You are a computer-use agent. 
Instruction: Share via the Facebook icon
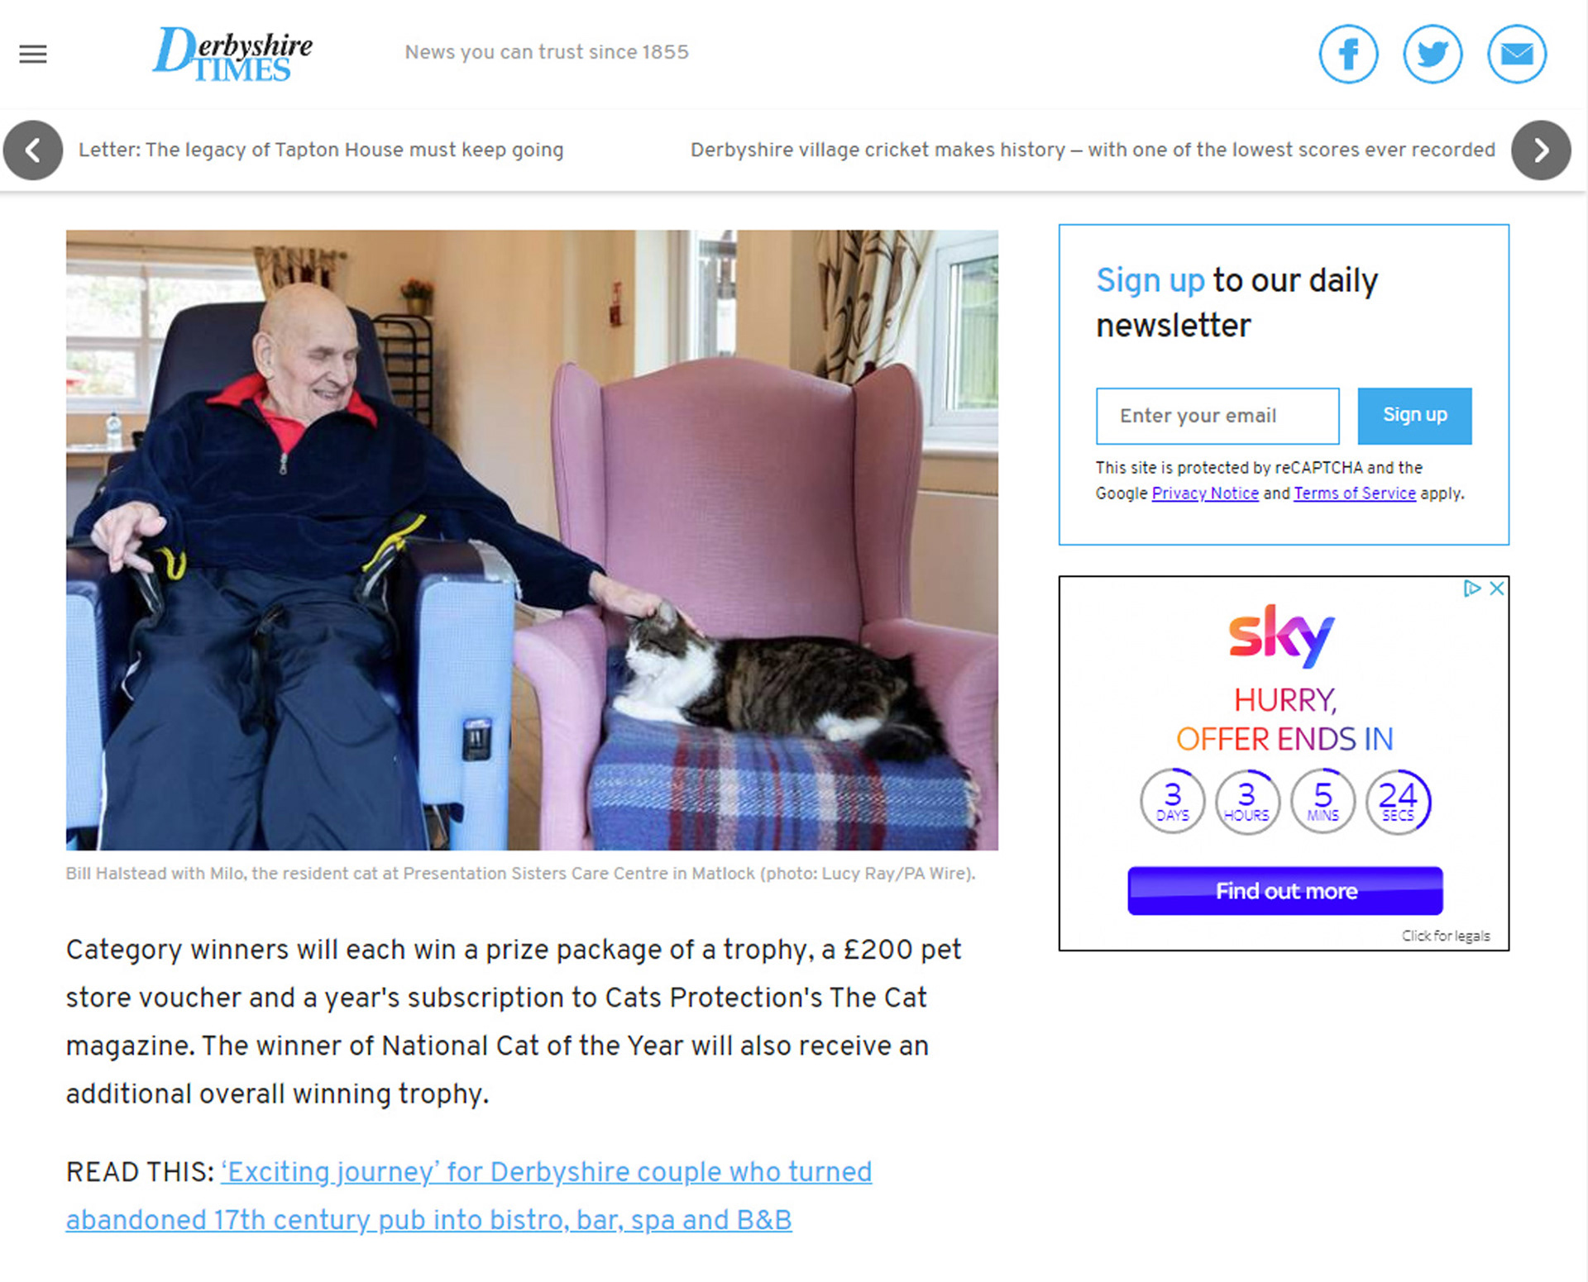(x=1348, y=55)
